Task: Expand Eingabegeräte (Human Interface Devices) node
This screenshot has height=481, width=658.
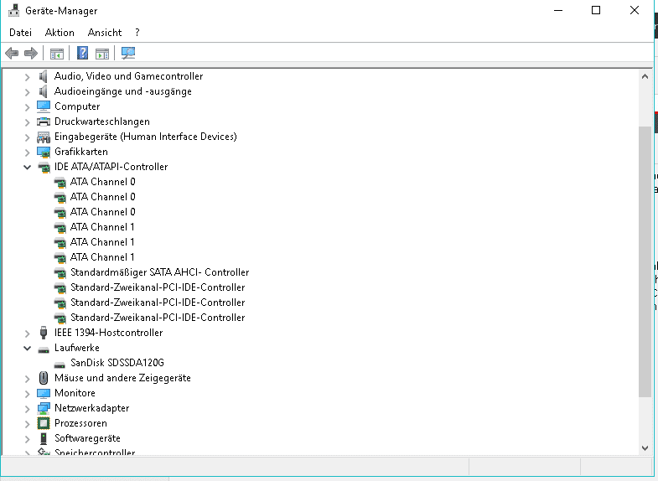Action: [x=28, y=137]
